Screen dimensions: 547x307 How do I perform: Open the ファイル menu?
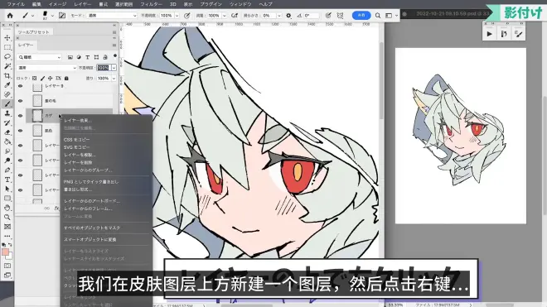16,4
